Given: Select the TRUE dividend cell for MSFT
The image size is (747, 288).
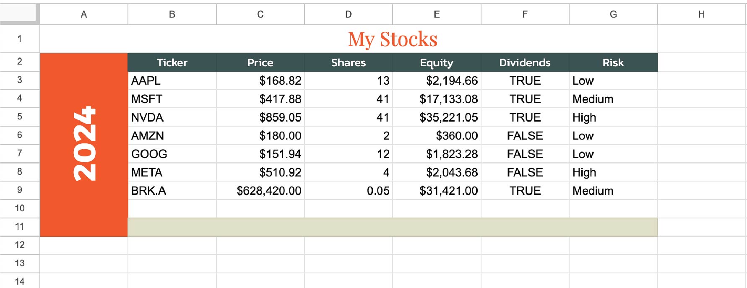Looking at the screenshot, I should pyautogui.click(x=525, y=99).
